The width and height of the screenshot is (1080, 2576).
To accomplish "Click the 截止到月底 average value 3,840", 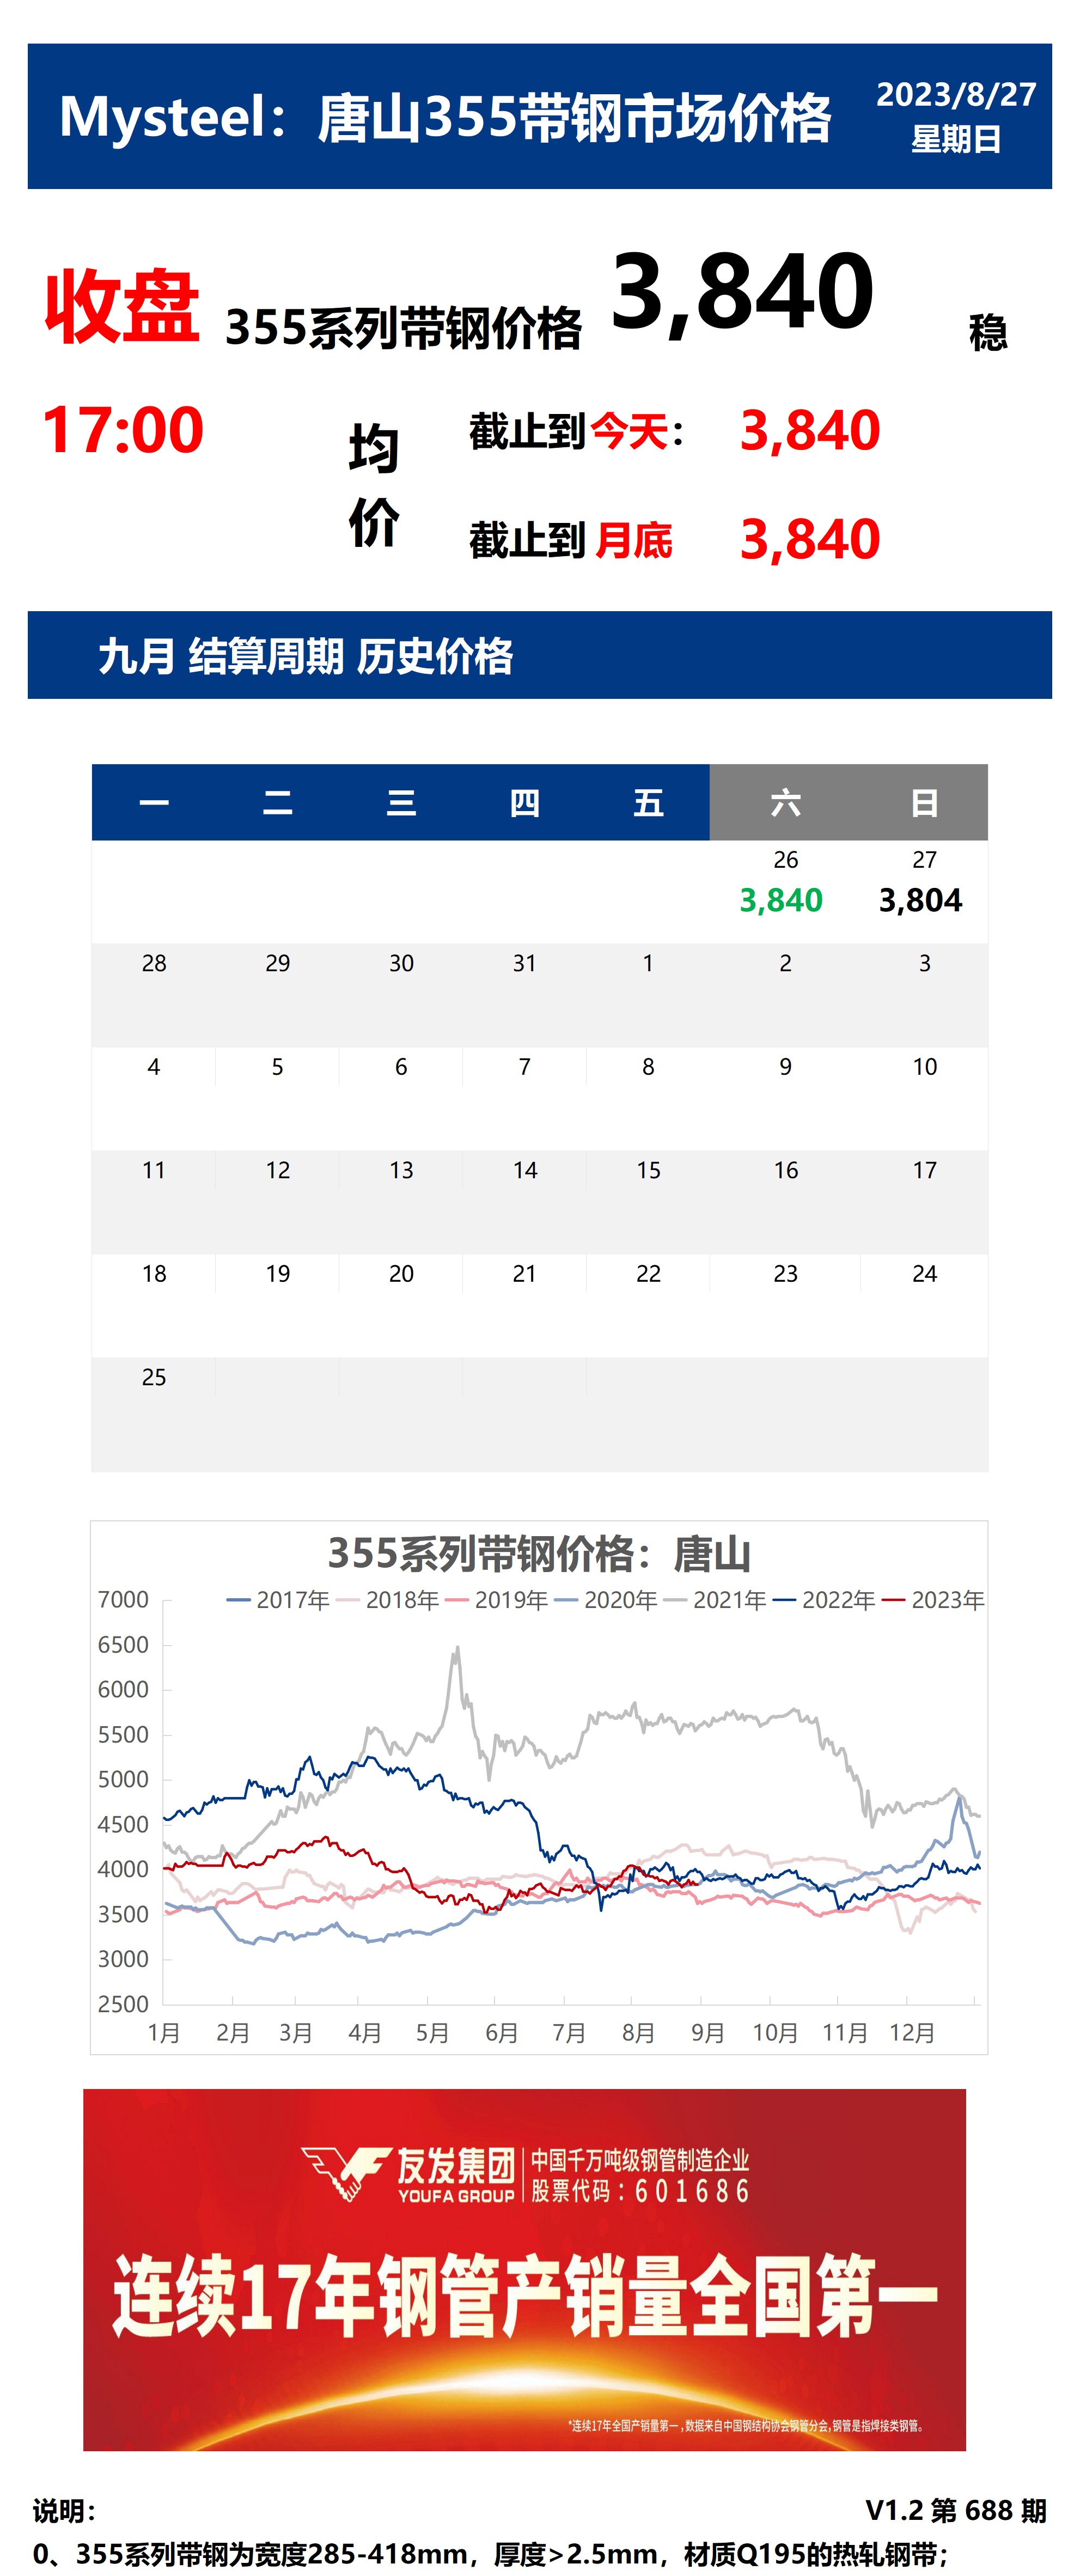I will coord(810,540).
